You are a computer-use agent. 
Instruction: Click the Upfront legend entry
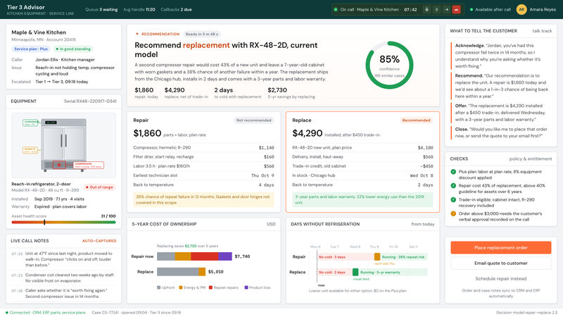[x=166, y=287]
